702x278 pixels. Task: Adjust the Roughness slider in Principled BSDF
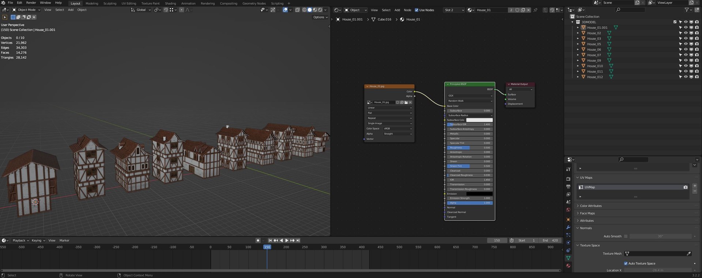(470, 148)
